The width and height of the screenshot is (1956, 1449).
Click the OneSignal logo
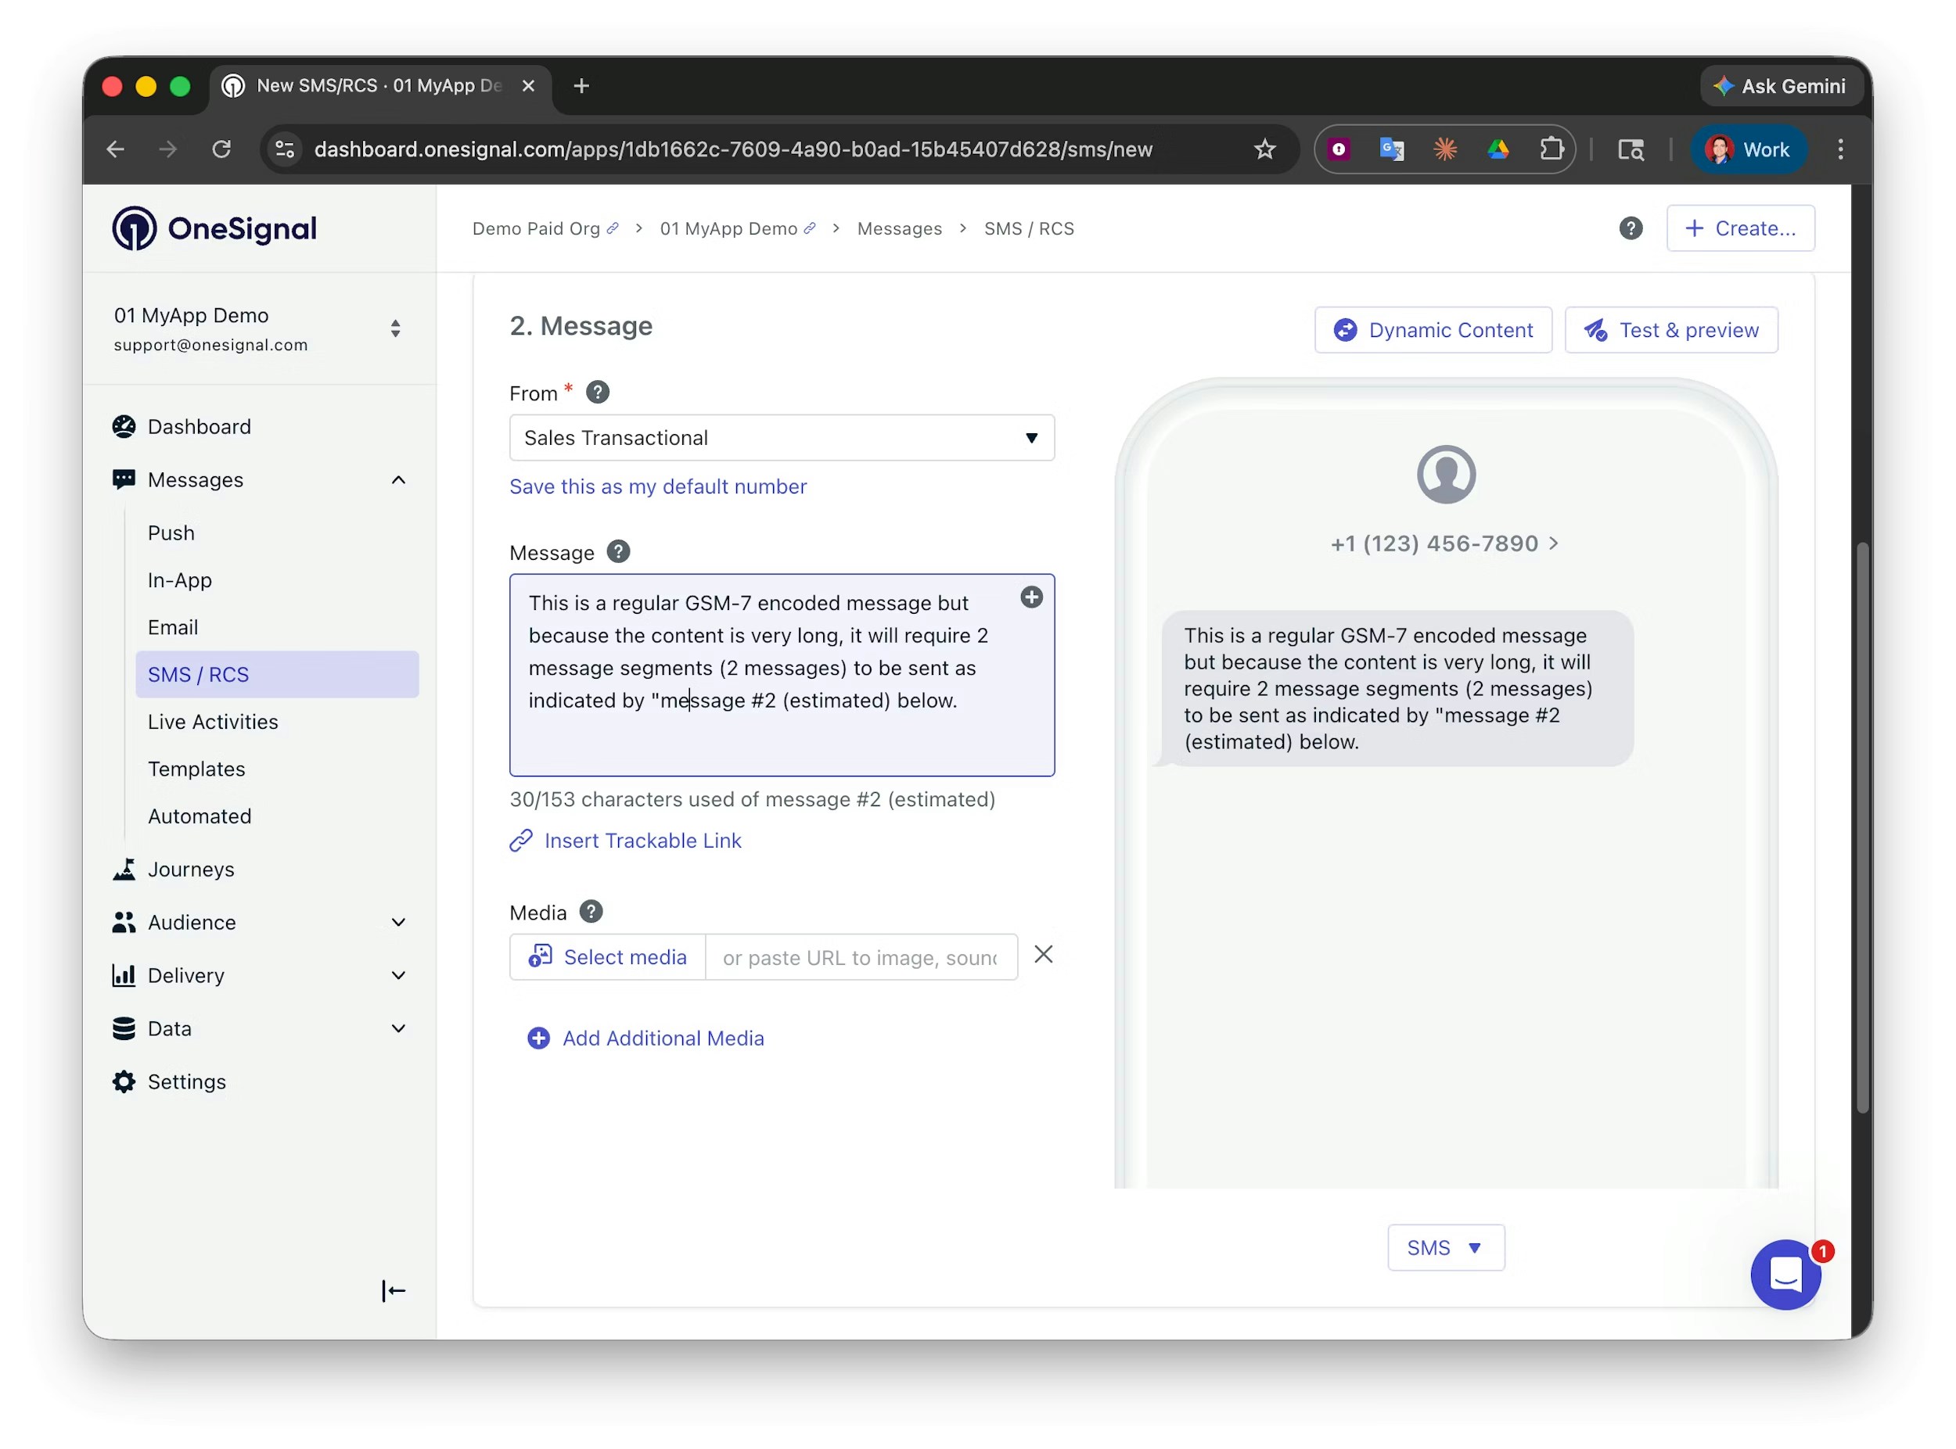[214, 228]
